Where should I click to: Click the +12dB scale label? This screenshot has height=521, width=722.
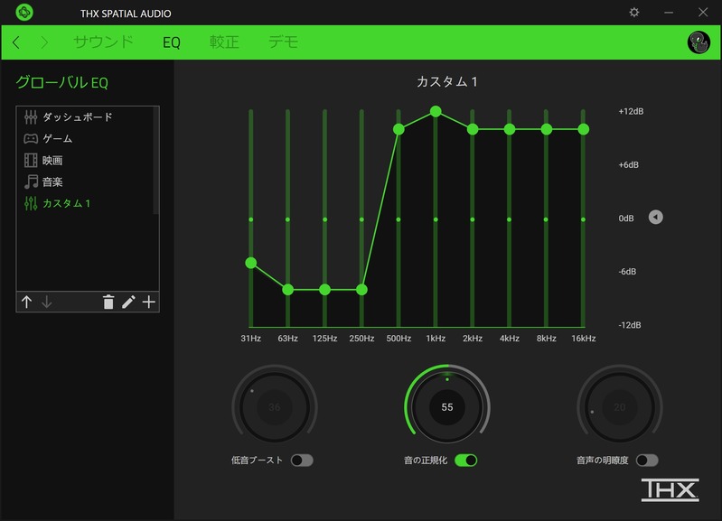coord(631,111)
